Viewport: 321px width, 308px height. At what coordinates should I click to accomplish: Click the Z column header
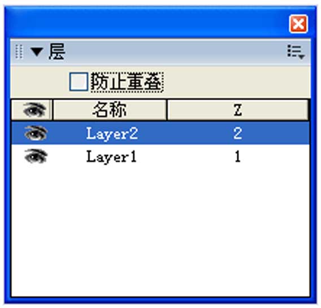(x=238, y=110)
